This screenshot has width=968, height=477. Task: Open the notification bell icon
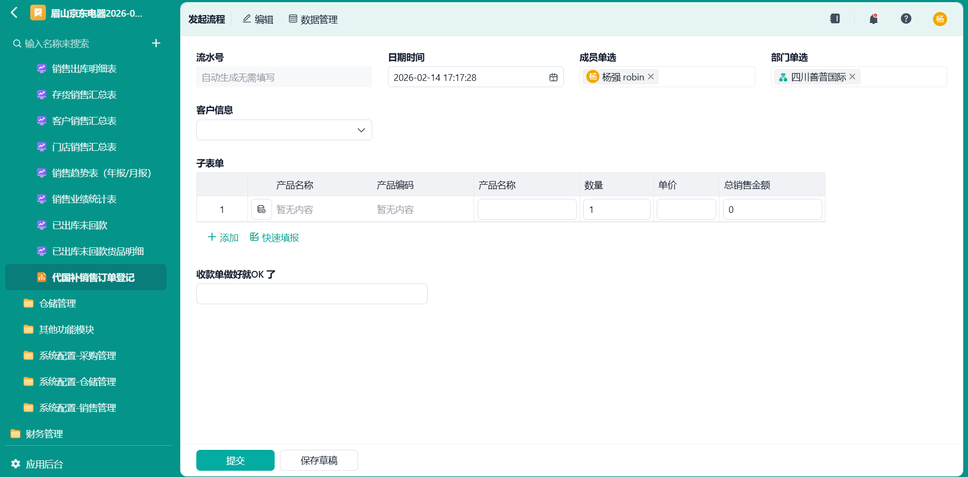[873, 19]
